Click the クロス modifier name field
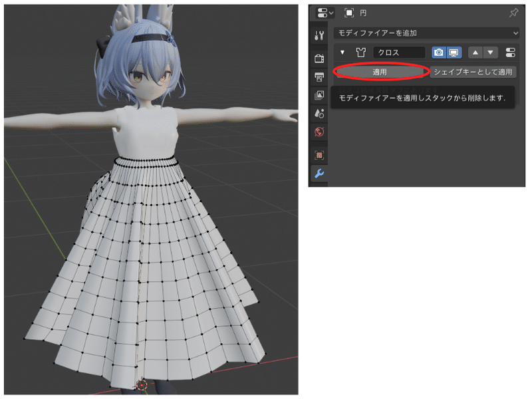Image resolution: width=532 pixels, height=399 pixels. [399, 53]
